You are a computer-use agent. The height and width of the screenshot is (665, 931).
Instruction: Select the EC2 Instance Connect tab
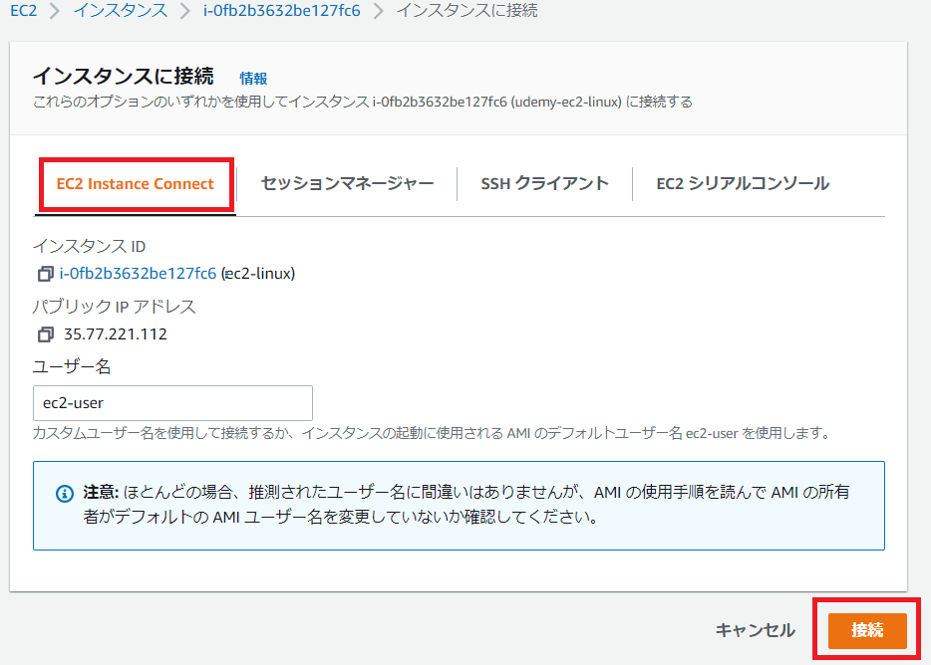[136, 184]
